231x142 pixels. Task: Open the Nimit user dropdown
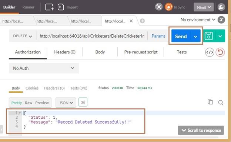pyautogui.click(x=204, y=7)
